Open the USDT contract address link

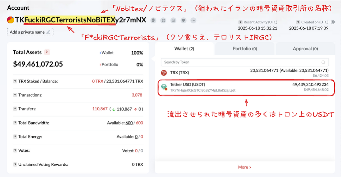tap(203, 90)
